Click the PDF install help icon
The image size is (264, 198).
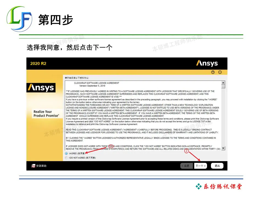(33, 166)
